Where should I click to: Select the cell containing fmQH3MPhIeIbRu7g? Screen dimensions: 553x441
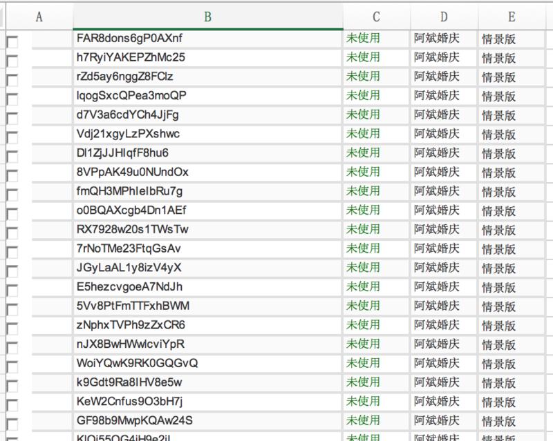[207, 191]
